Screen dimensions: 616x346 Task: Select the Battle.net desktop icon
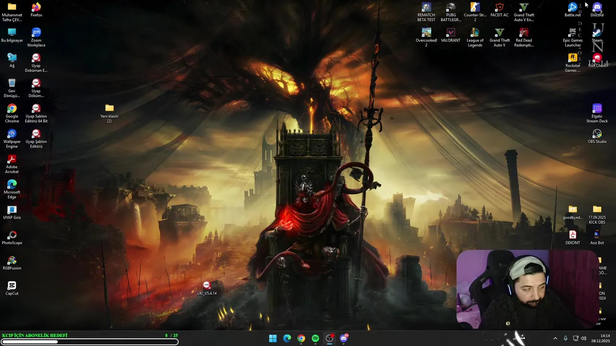[x=573, y=10]
